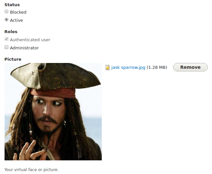Image resolution: width=212 pixels, height=174 pixels.
Task: Click the Blocked label text
Action: click(x=18, y=12)
